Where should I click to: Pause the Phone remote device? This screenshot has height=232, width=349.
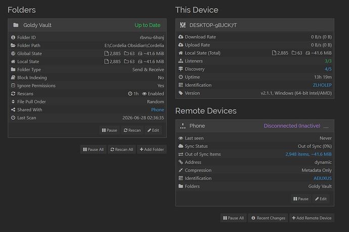point(301,199)
